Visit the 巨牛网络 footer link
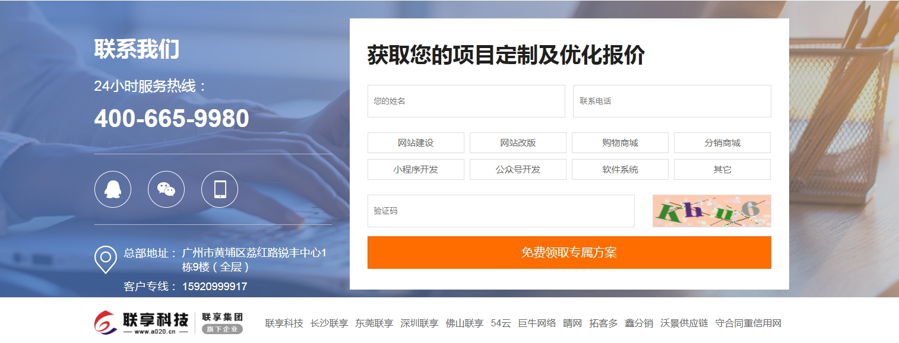This screenshot has height=343, width=899. coord(537,323)
